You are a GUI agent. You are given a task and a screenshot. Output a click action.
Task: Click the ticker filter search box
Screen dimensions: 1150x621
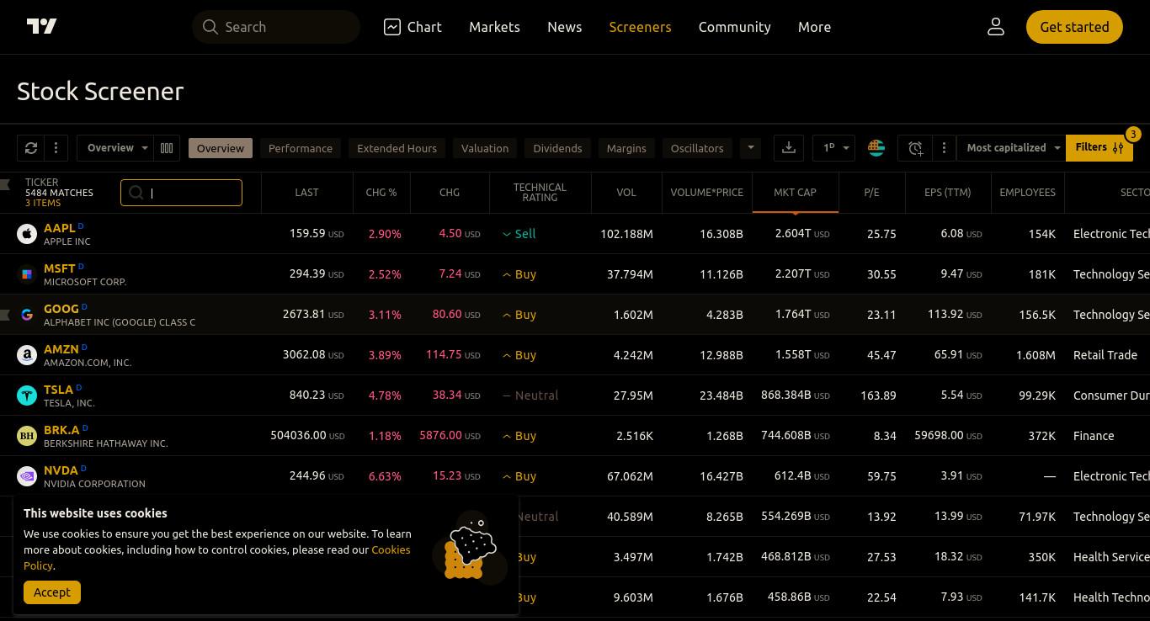pyautogui.click(x=181, y=193)
